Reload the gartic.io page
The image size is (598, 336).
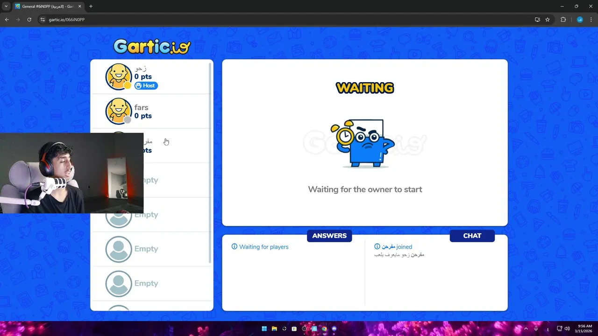pyautogui.click(x=29, y=20)
